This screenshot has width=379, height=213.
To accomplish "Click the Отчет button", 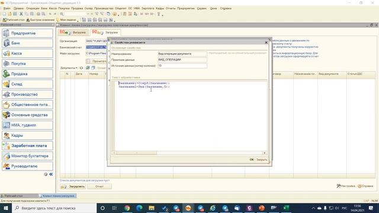I will pos(99,186).
